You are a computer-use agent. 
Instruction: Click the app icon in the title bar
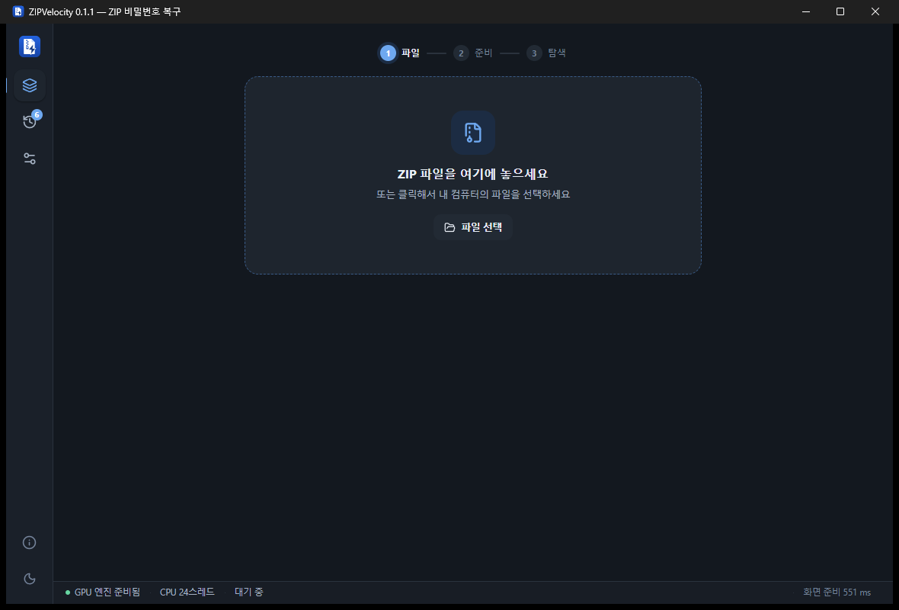click(18, 11)
